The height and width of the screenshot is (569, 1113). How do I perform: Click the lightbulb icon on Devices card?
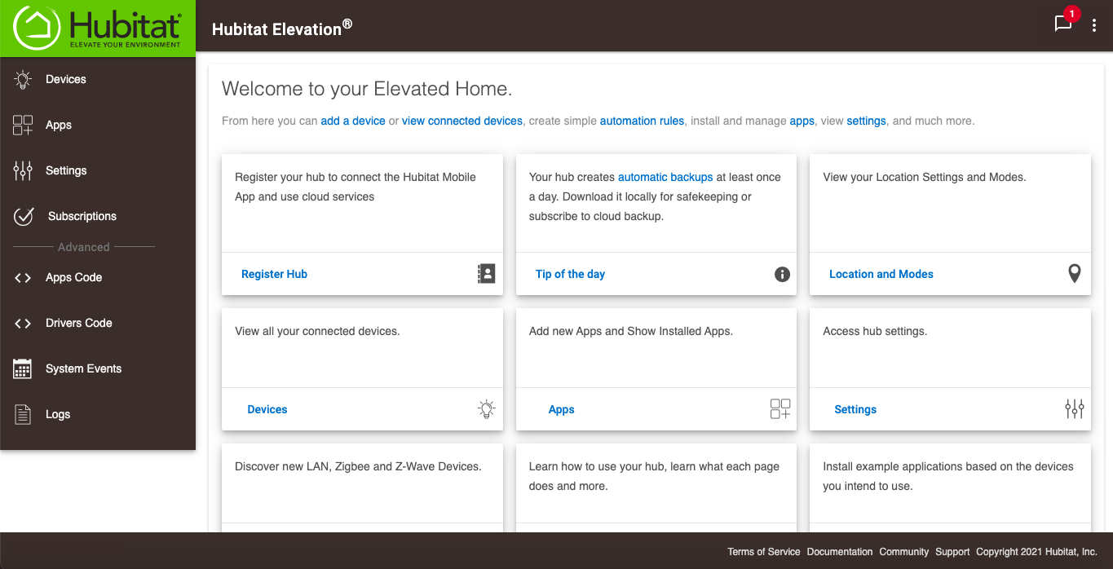pos(486,409)
